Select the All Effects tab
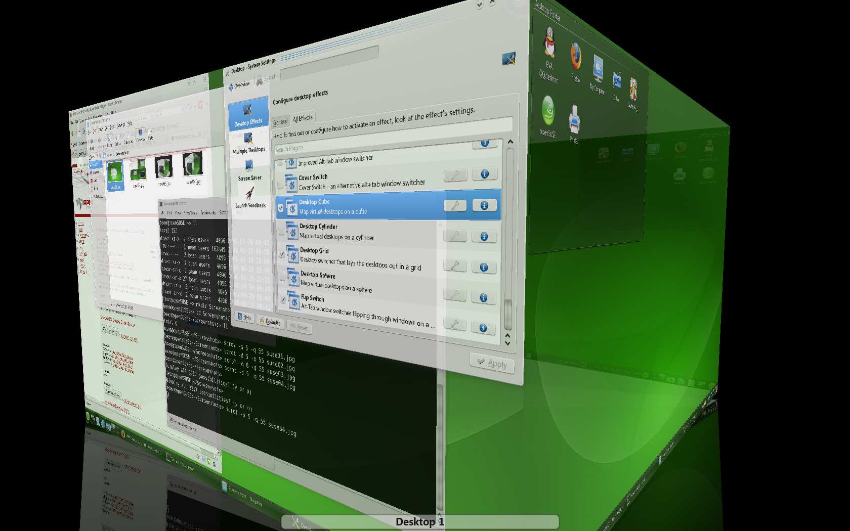This screenshot has width=850, height=531. [303, 118]
